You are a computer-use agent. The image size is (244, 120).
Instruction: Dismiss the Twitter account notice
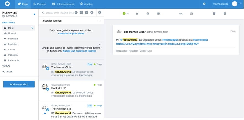(x=99, y=45)
